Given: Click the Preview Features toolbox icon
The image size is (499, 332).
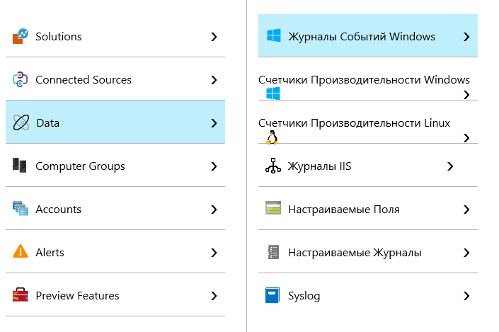Looking at the screenshot, I should [x=21, y=295].
